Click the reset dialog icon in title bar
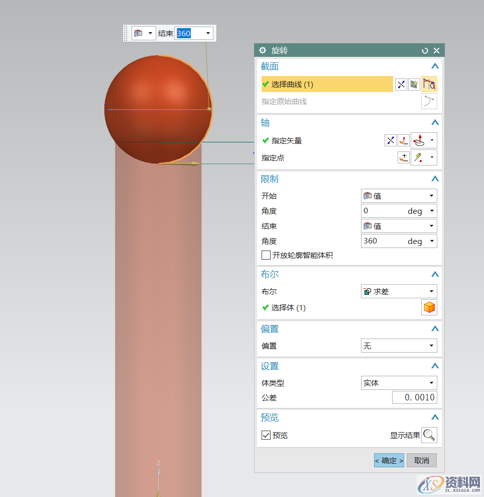Viewport: 484px width, 497px height. point(425,51)
